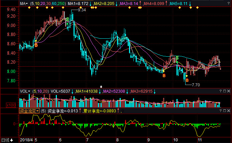Click help icon on 资金流变 panel
The image size is (232, 143).
point(220,111)
